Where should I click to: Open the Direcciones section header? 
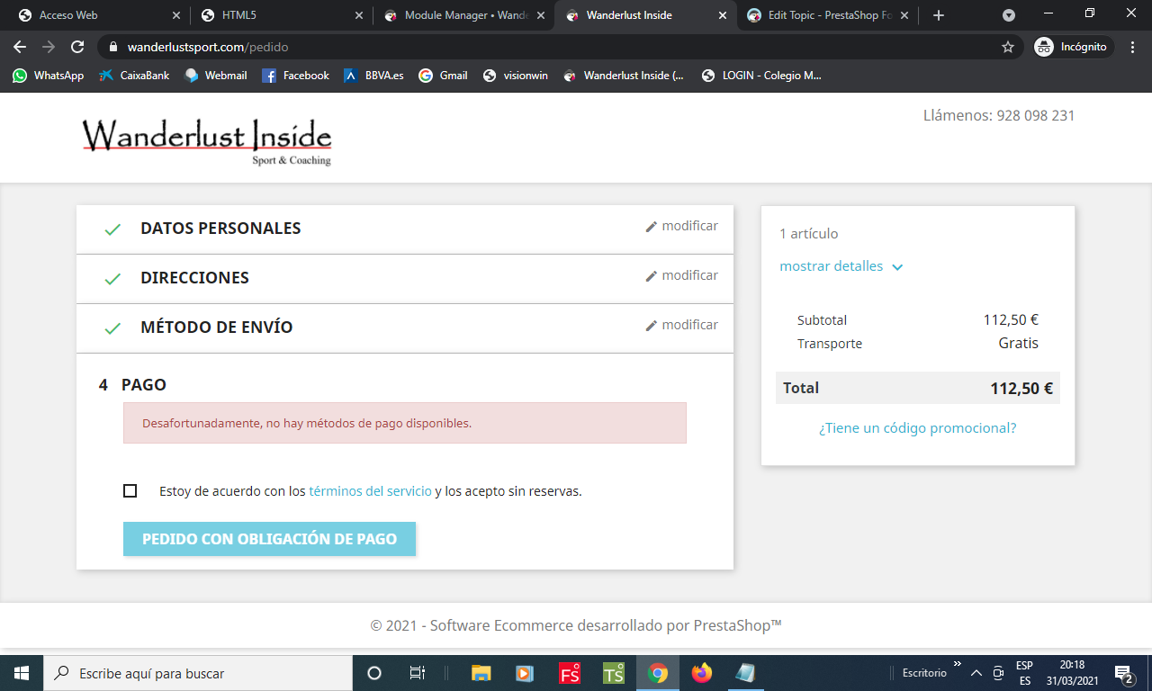(194, 278)
